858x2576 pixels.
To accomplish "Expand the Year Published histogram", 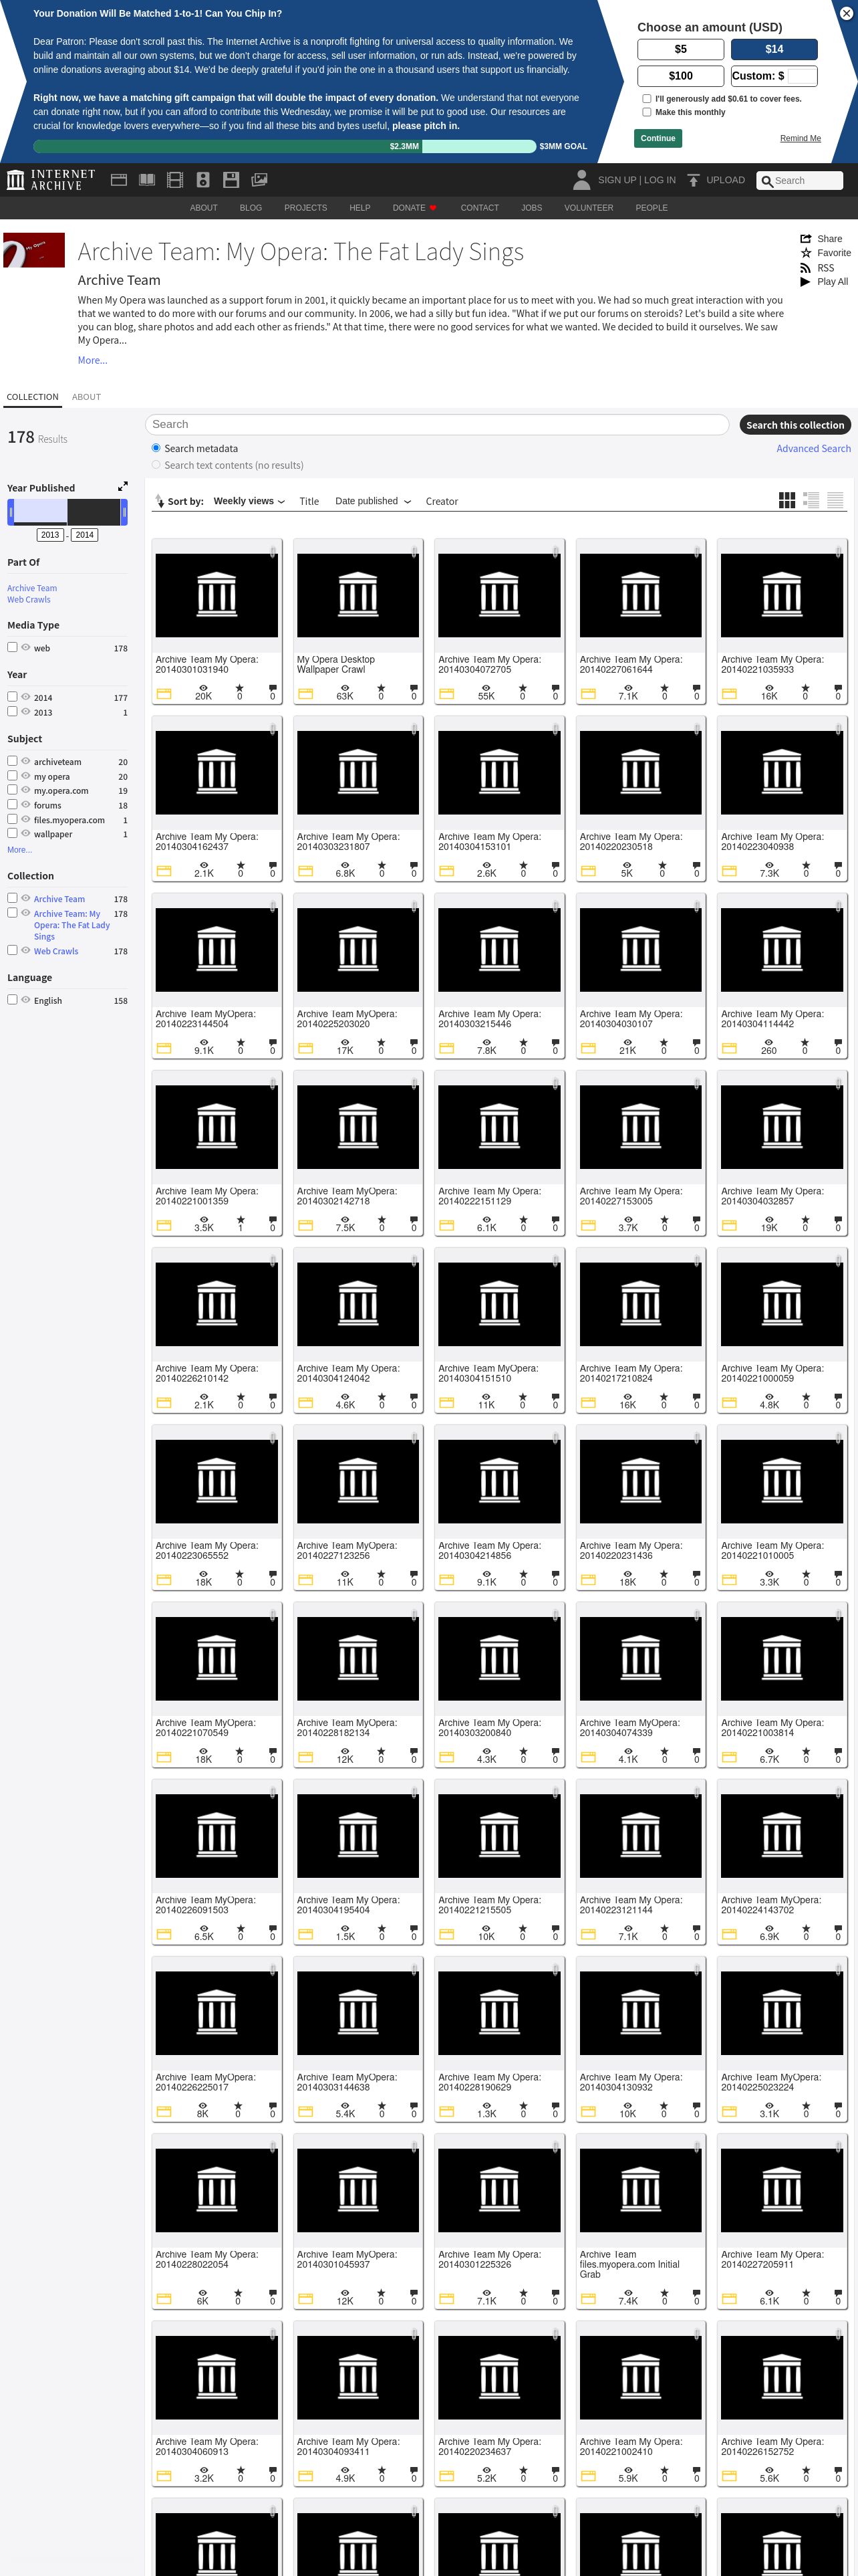I will tap(123, 486).
